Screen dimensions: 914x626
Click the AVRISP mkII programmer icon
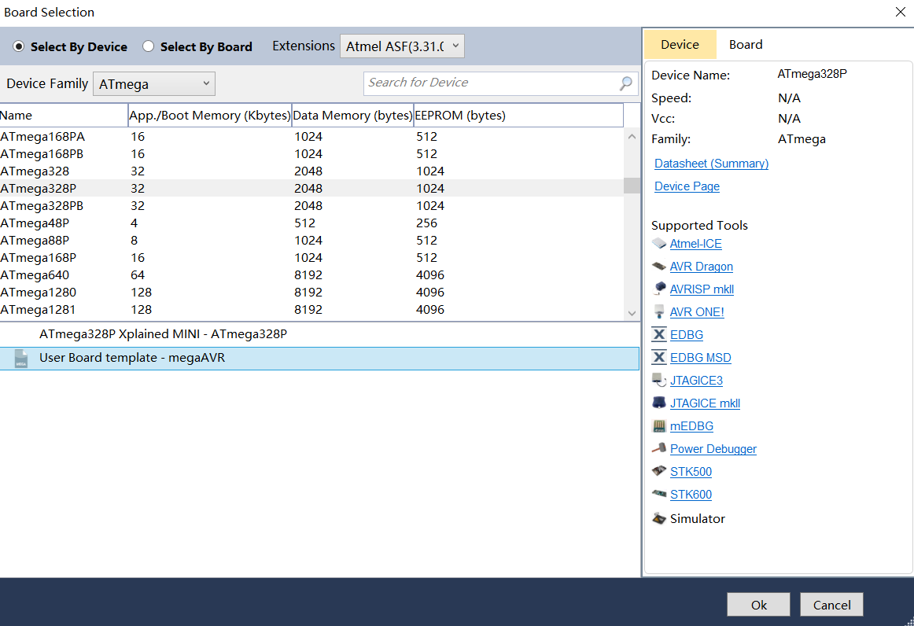(658, 289)
